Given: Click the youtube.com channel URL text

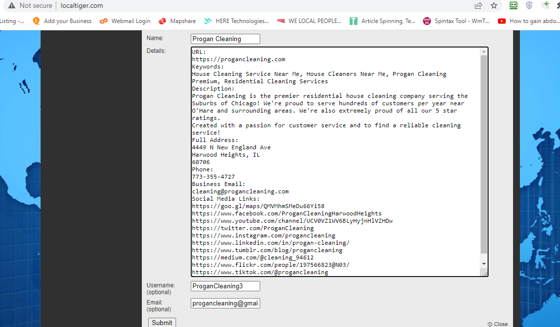Looking at the screenshot, I should pyautogui.click(x=292, y=221).
